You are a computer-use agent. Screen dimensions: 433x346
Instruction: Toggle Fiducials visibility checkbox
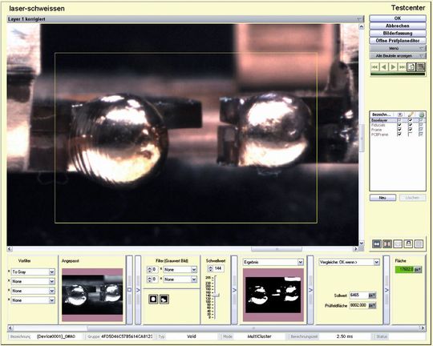(x=399, y=125)
